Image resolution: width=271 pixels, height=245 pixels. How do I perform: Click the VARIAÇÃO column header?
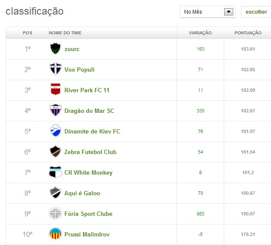coord(200,33)
